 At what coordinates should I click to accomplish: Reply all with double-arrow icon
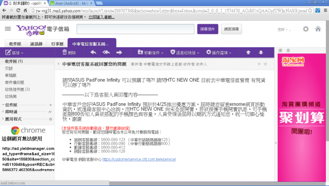[106, 52]
